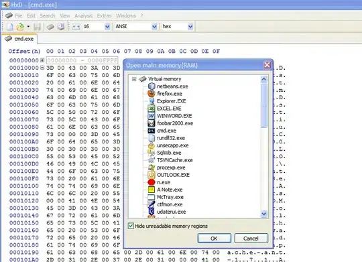
Task: Select the rundll32.exe process icon
Action: coord(152,138)
